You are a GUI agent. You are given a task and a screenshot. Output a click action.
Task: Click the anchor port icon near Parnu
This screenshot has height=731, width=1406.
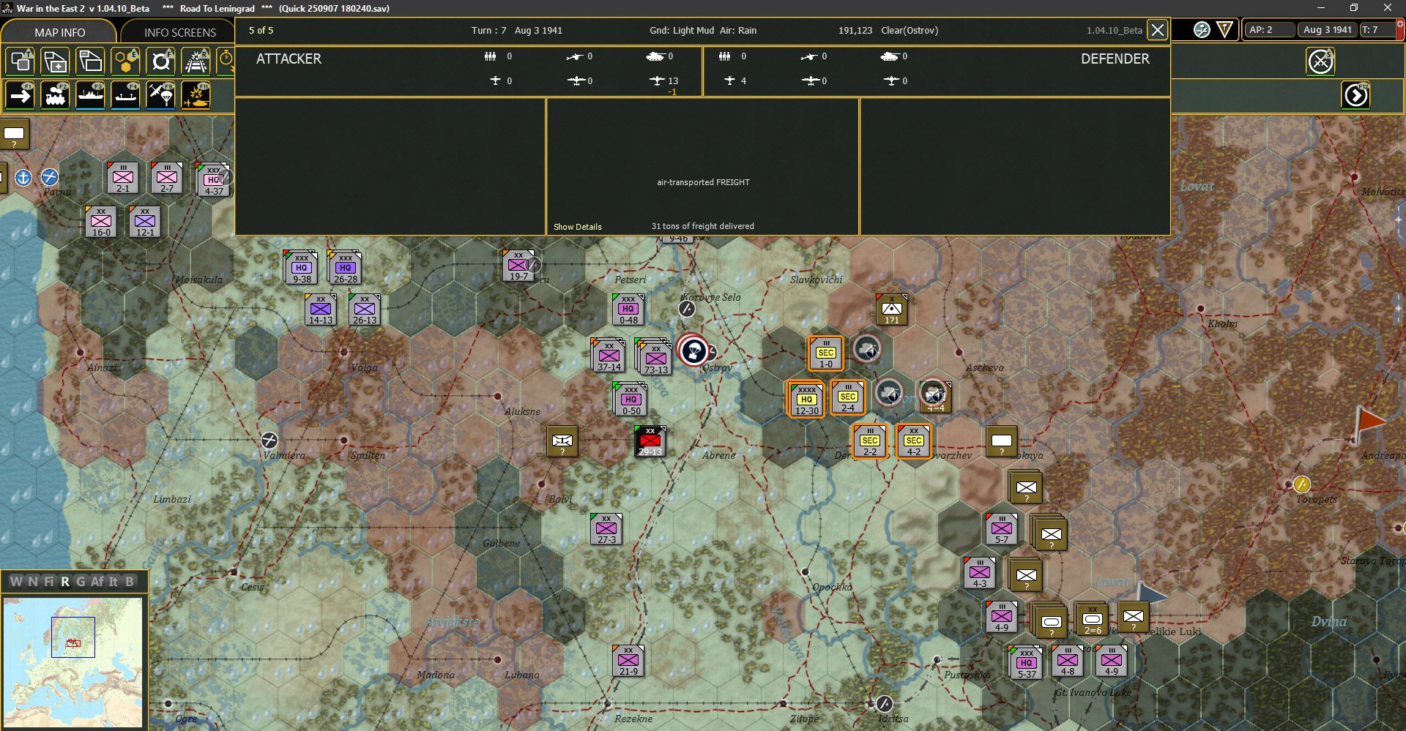23,177
